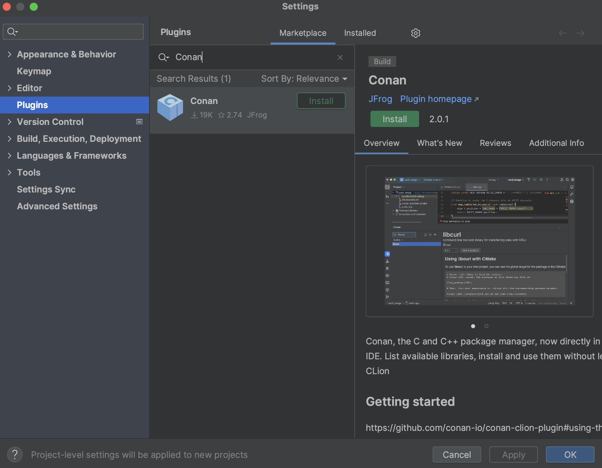Click the gear icon in the Plugins header

point(416,33)
